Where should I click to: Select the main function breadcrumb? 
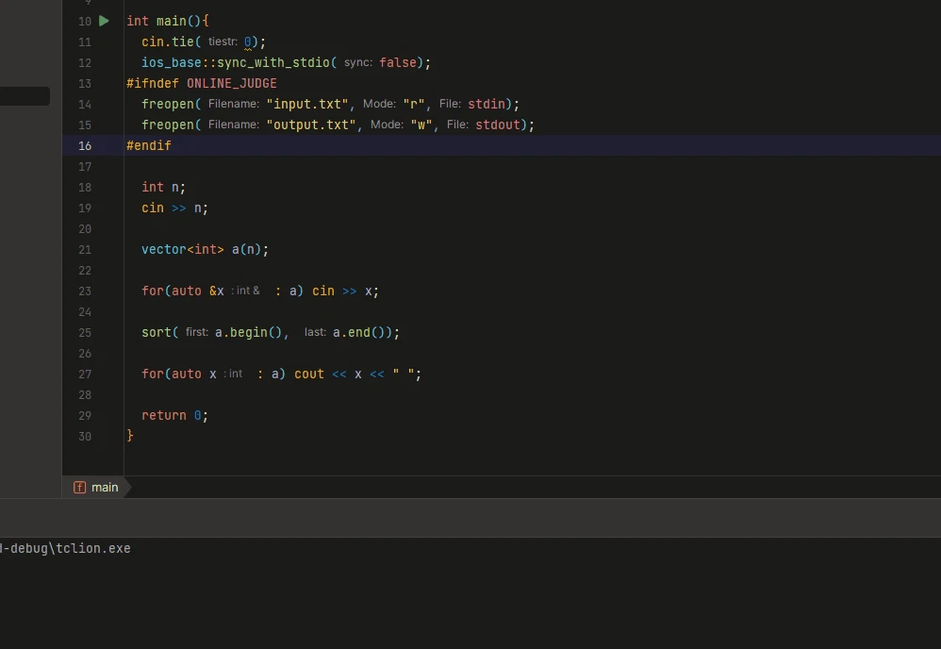tap(105, 488)
